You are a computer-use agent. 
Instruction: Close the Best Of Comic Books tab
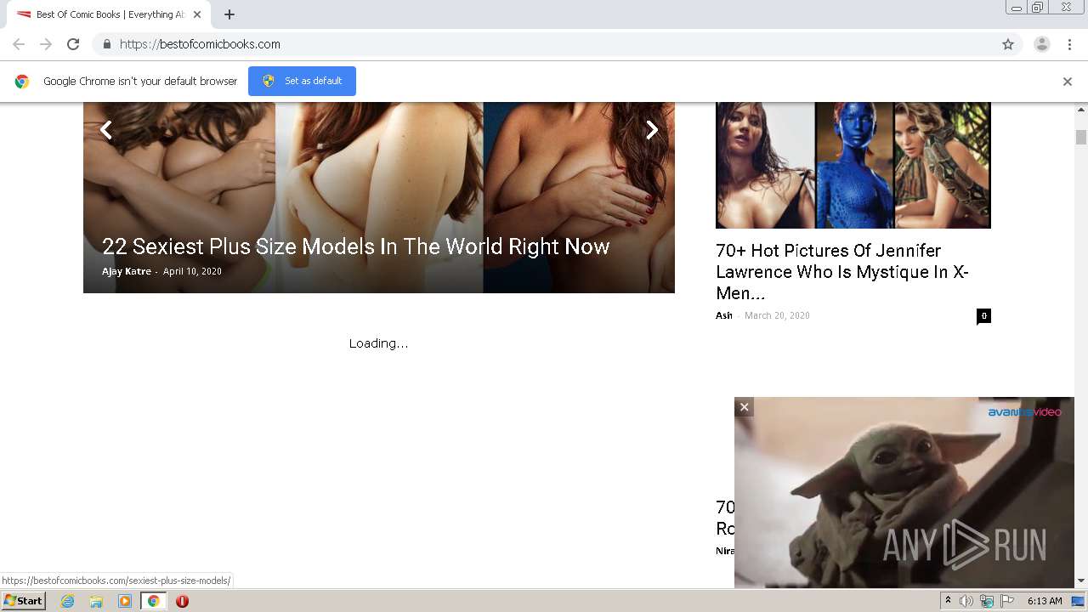pos(196,14)
